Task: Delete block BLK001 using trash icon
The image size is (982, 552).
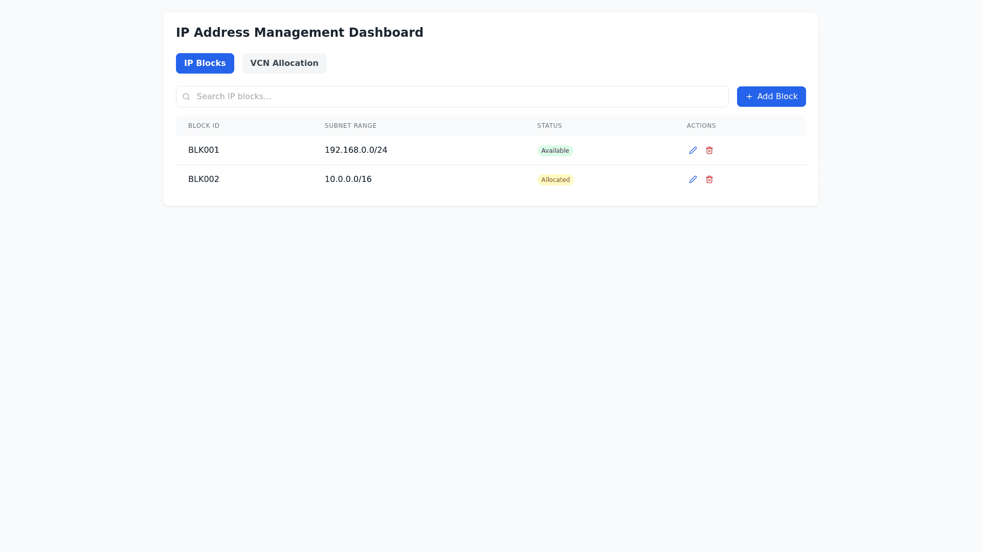Action: tap(709, 150)
